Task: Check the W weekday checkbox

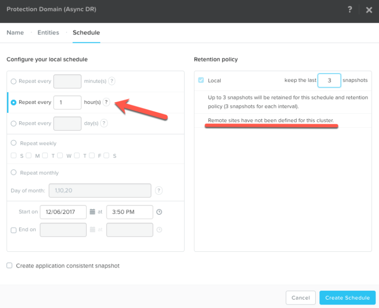Action: (60, 155)
